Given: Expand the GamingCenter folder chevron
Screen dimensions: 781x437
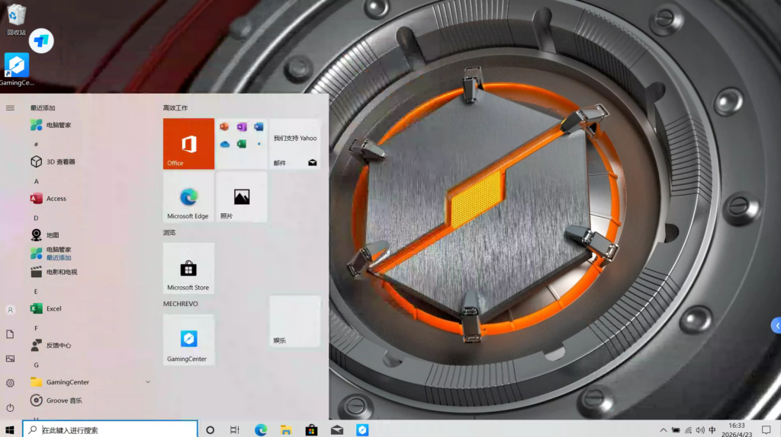Looking at the screenshot, I should pos(148,382).
